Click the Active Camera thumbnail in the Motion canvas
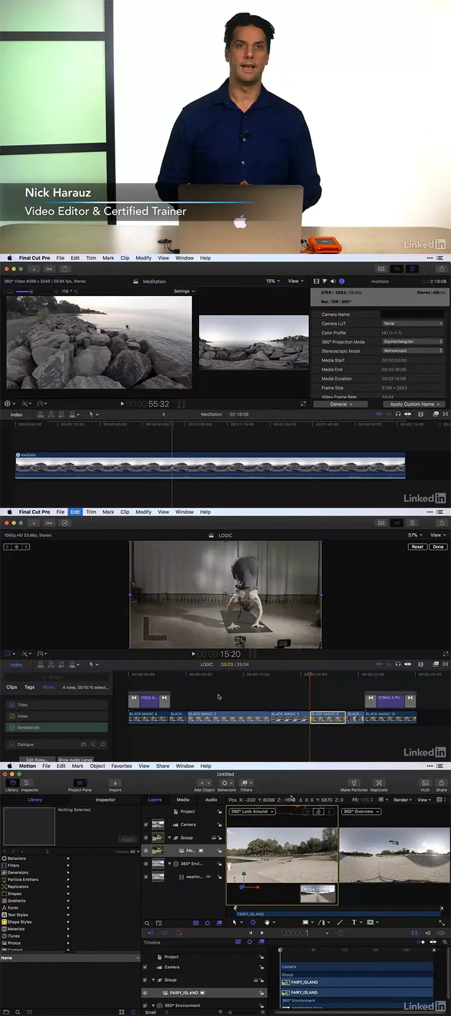451x1016 pixels. point(318,893)
